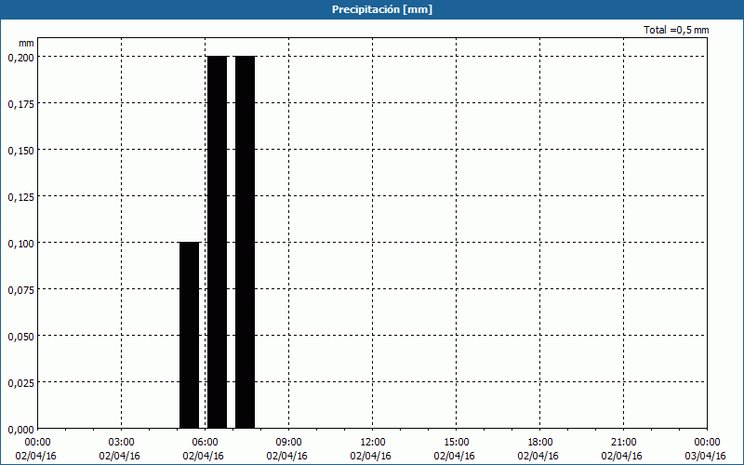Click the 0,025 y-axis value

20,383
